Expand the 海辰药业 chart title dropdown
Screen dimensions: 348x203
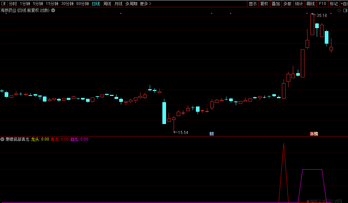[53, 10]
